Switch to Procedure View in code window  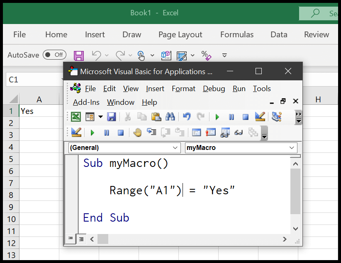tap(71, 239)
